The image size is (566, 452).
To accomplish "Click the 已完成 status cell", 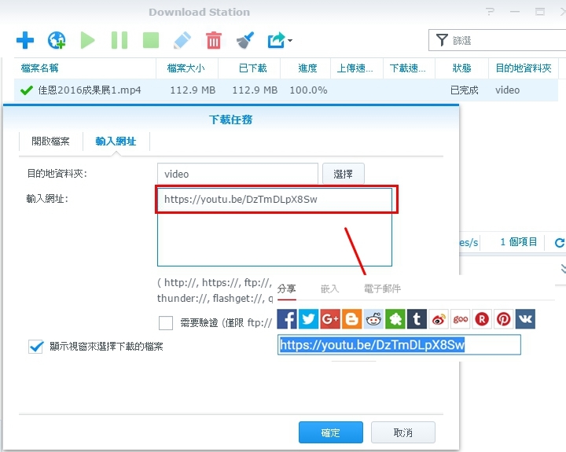I will 465,90.
